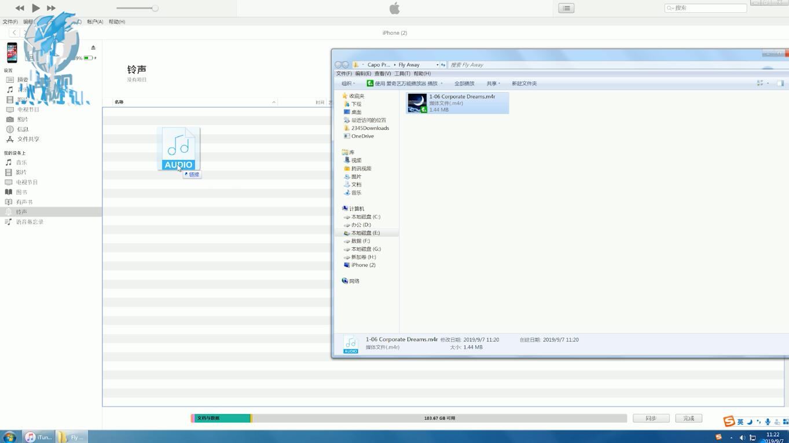Click the iTunes Play button
Screen dimensions: 789x443
click(x=36, y=8)
